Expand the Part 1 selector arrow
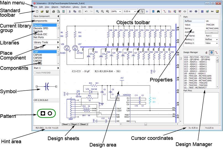 (x=58, y=68)
